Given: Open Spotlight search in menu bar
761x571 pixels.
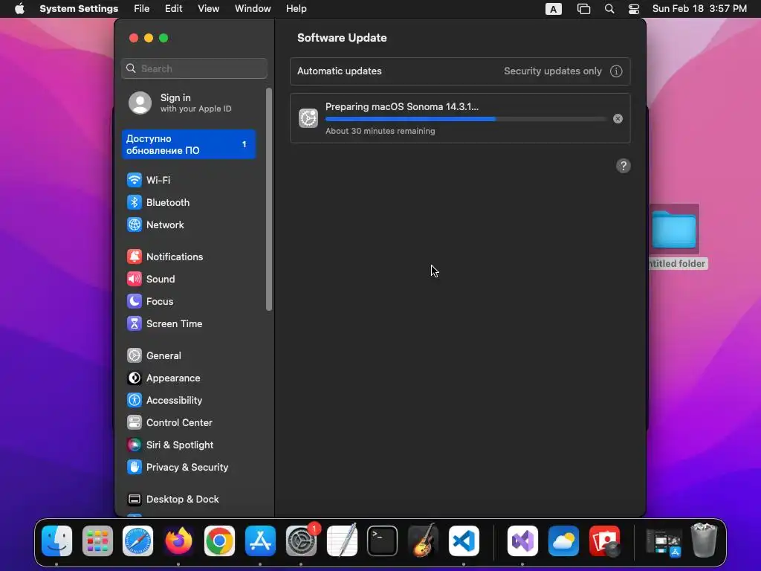Looking at the screenshot, I should pos(609,9).
